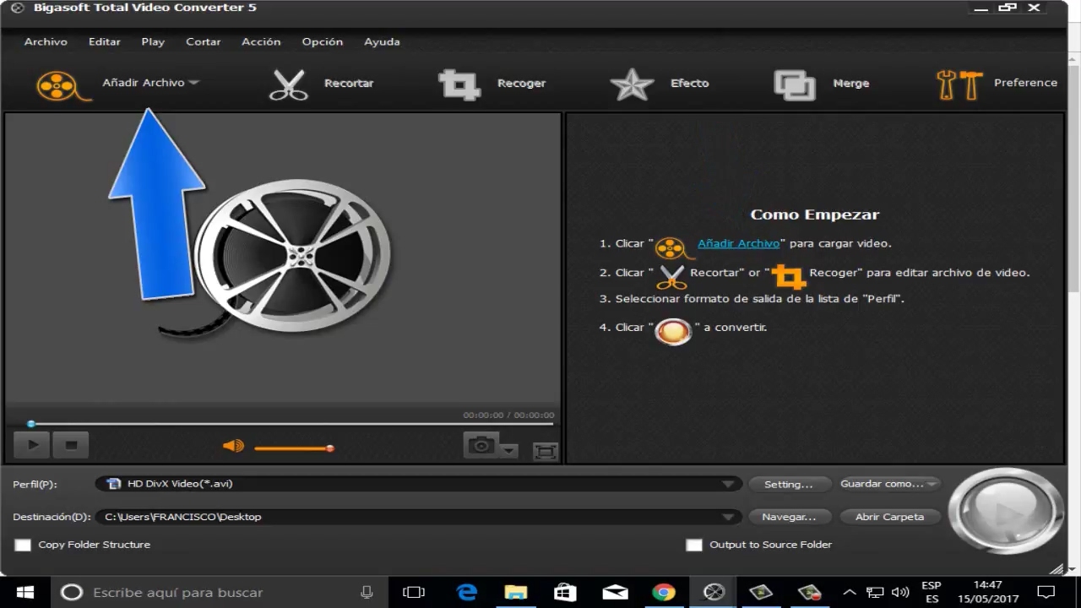
Task: Click scissors icon in Como Empezar step 2
Action: pyautogui.click(x=671, y=276)
